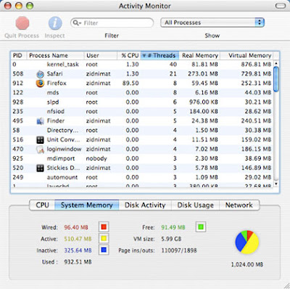Image resolution: width=290 pixels, height=289 pixels.
Task: Click the Quit Process stop icon
Action: point(22,23)
